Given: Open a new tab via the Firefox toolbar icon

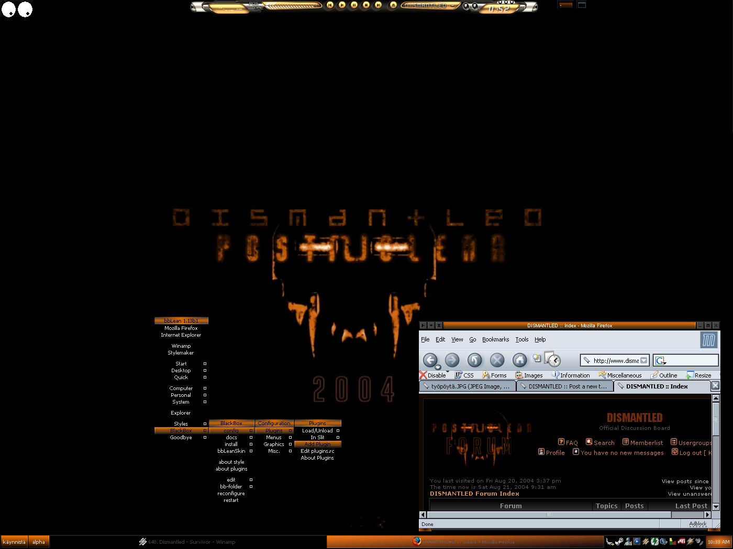Looking at the screenshot, I should tap(537, 358).
